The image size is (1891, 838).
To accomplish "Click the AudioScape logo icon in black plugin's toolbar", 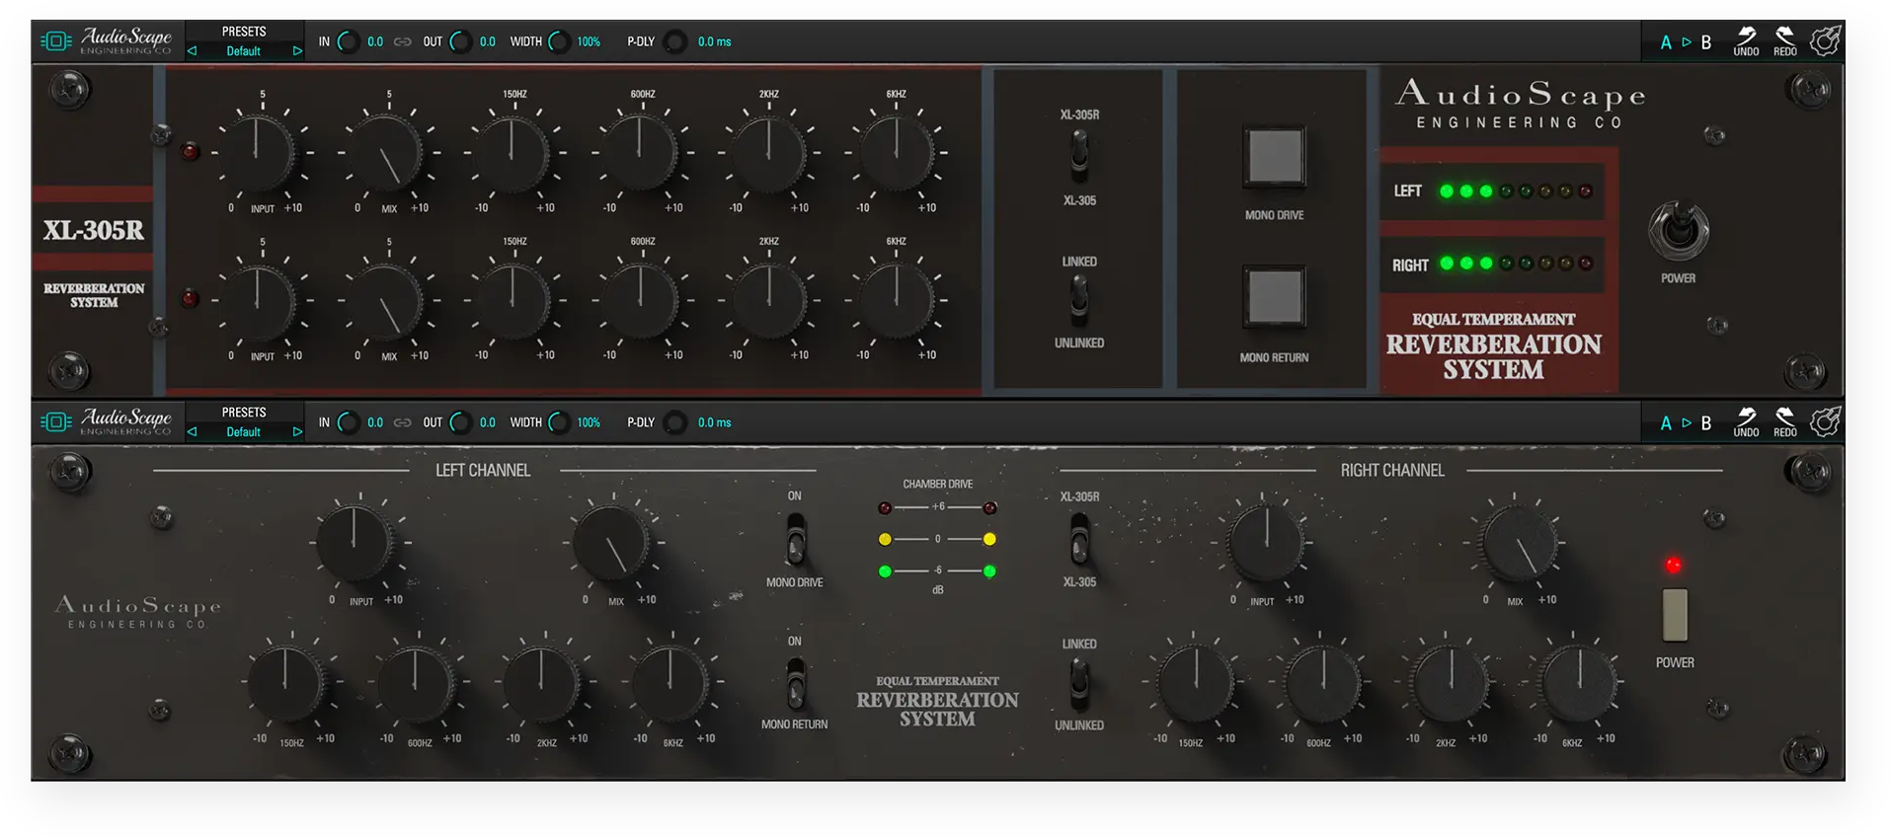I will click(55, 422).
